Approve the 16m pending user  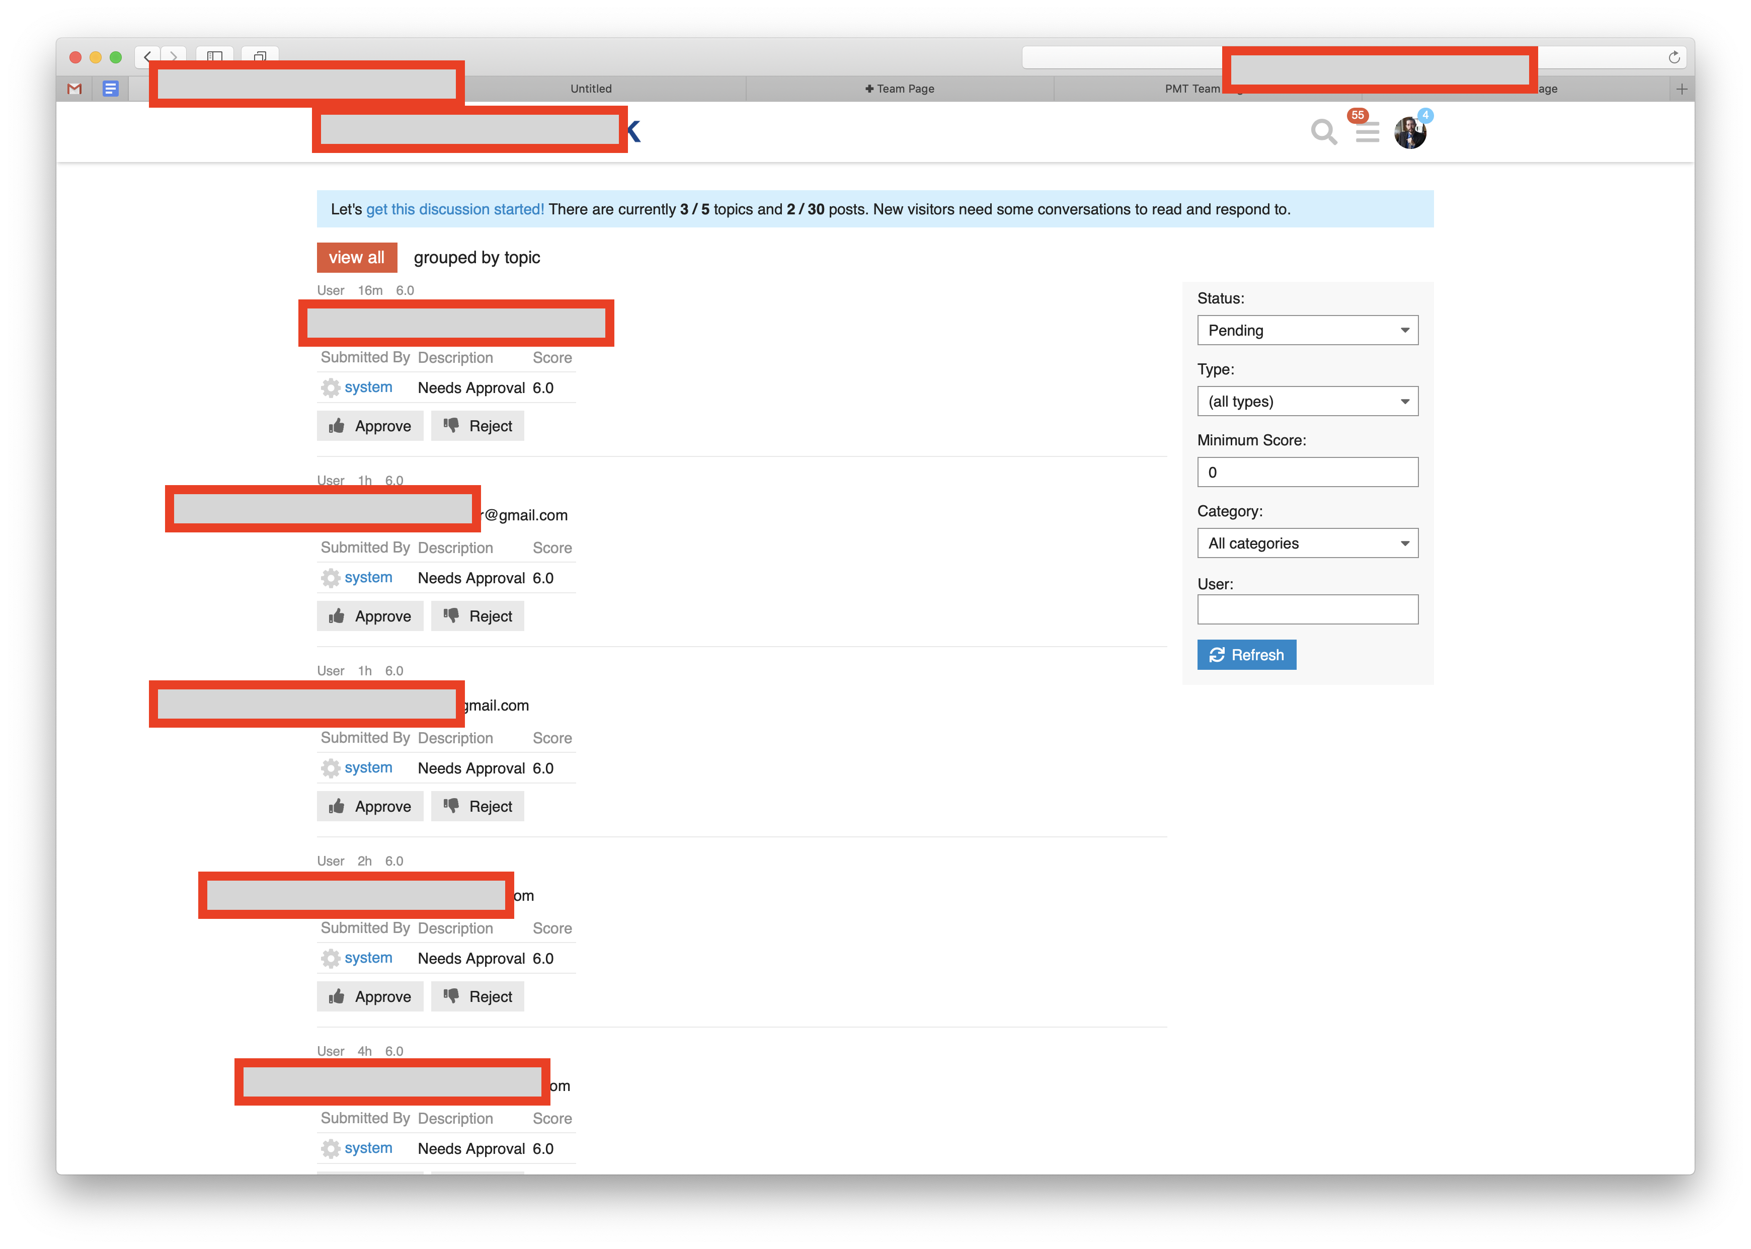point(370,426)
